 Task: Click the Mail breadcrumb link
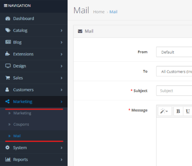pos(113,12)
